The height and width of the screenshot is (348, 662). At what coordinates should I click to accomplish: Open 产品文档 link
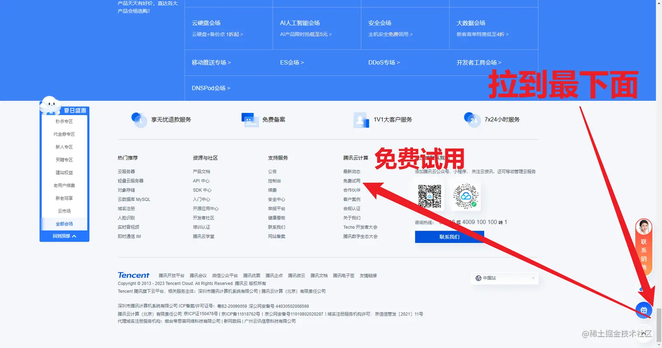[201, 172]
